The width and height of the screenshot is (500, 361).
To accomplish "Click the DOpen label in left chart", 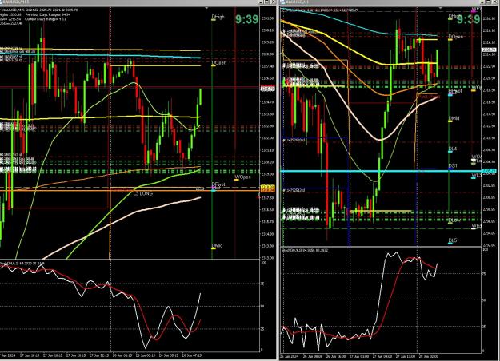I will tap(219, 63).
